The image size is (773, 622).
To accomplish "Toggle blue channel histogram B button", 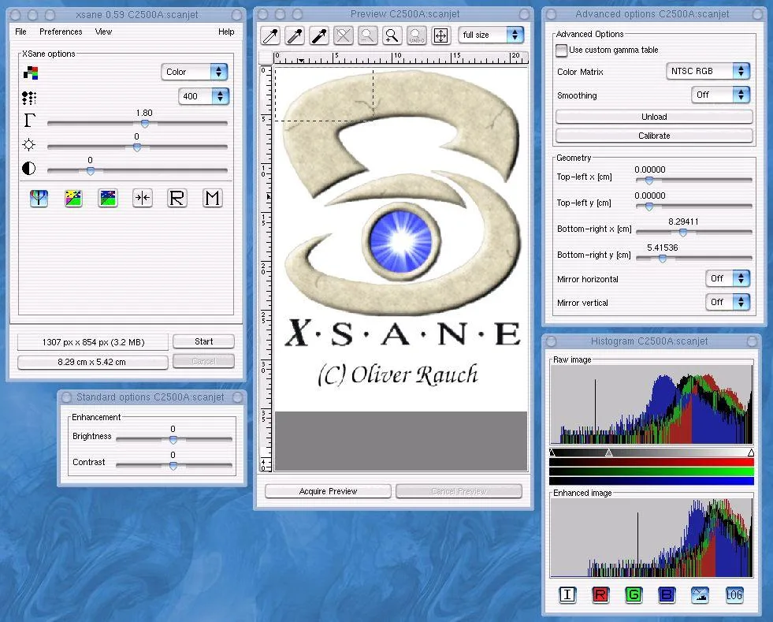I will point(667,595).
